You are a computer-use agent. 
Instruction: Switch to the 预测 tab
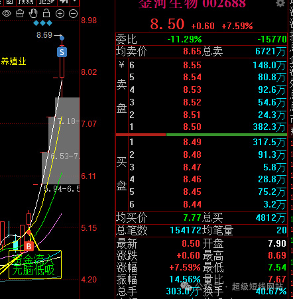tap(26, 2)
